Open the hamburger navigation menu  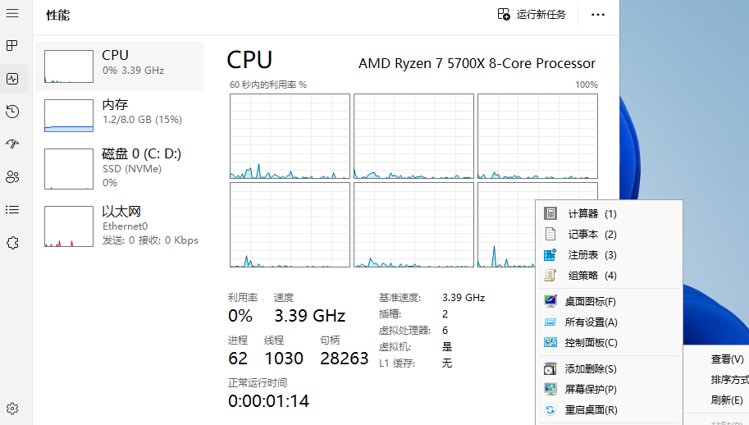(12, 14)
